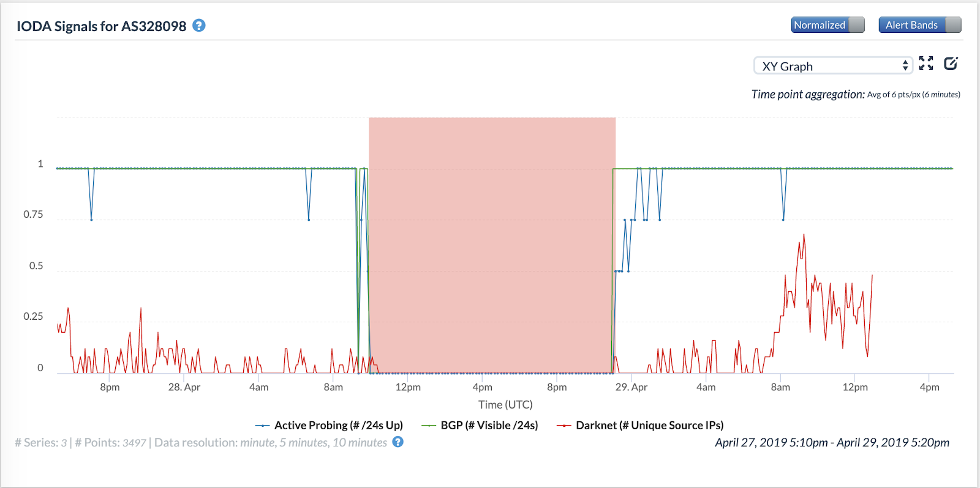This screenshot has height=488, width=980.
Task: Toggle the Alert Bands switch
Action: (919, 25)
